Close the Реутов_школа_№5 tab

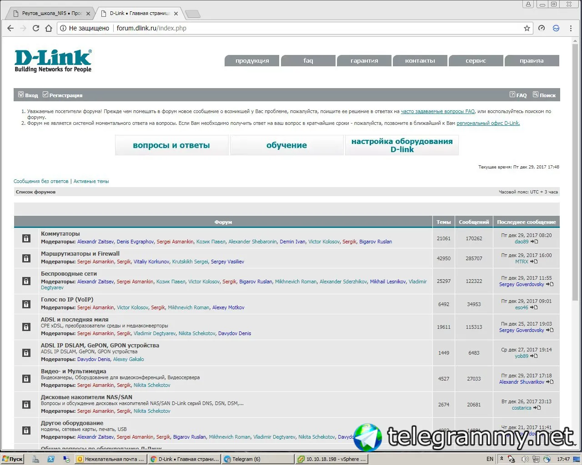(x=87, y=14)
